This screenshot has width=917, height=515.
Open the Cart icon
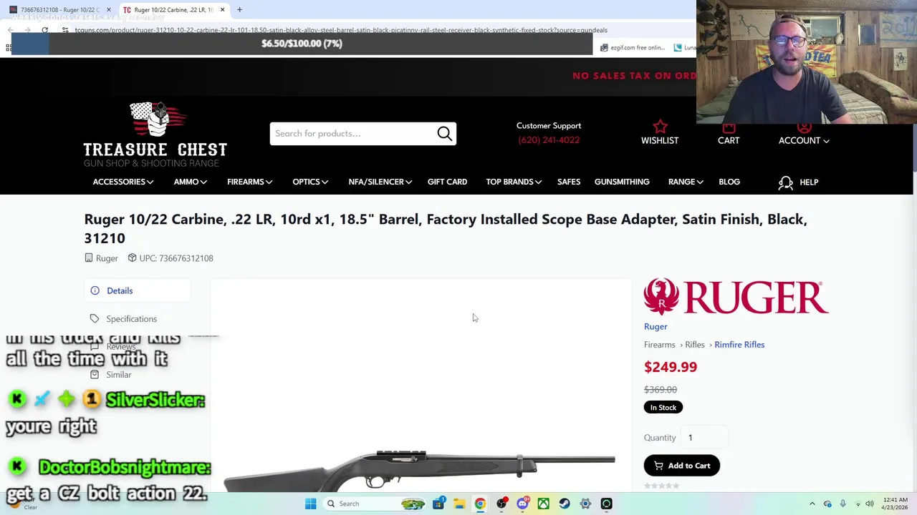(x=729, y=128)
